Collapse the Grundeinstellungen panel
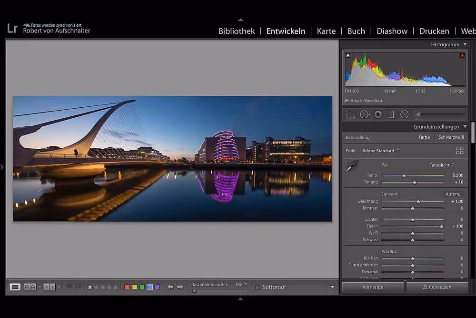 465,126
